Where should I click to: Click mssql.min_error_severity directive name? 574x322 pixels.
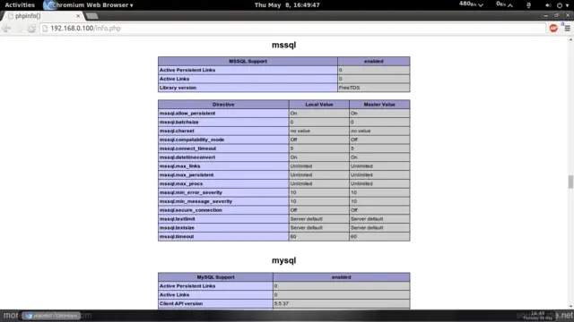point(191,192)
